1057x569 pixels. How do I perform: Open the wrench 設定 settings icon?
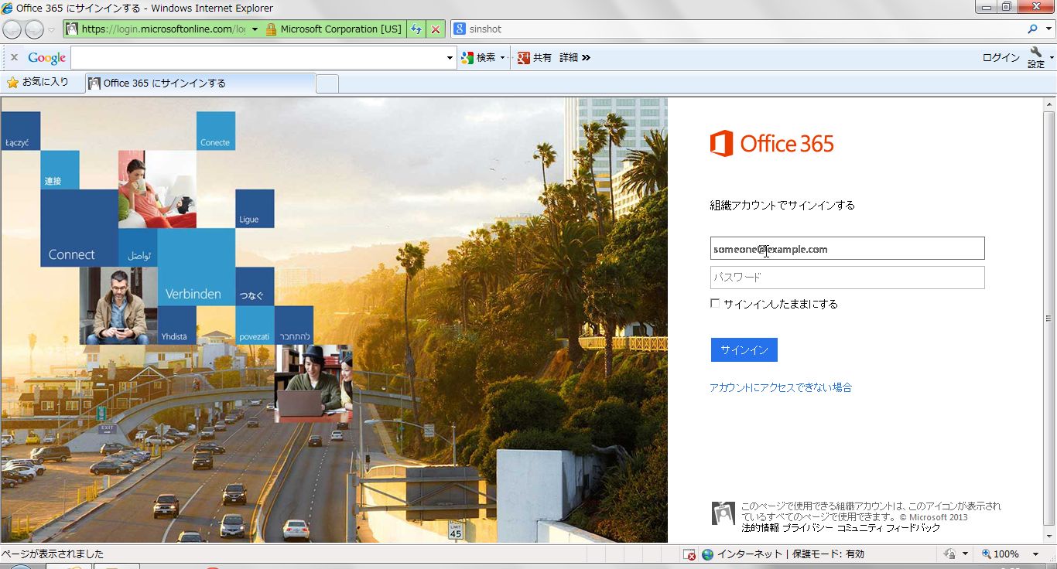1035,56
